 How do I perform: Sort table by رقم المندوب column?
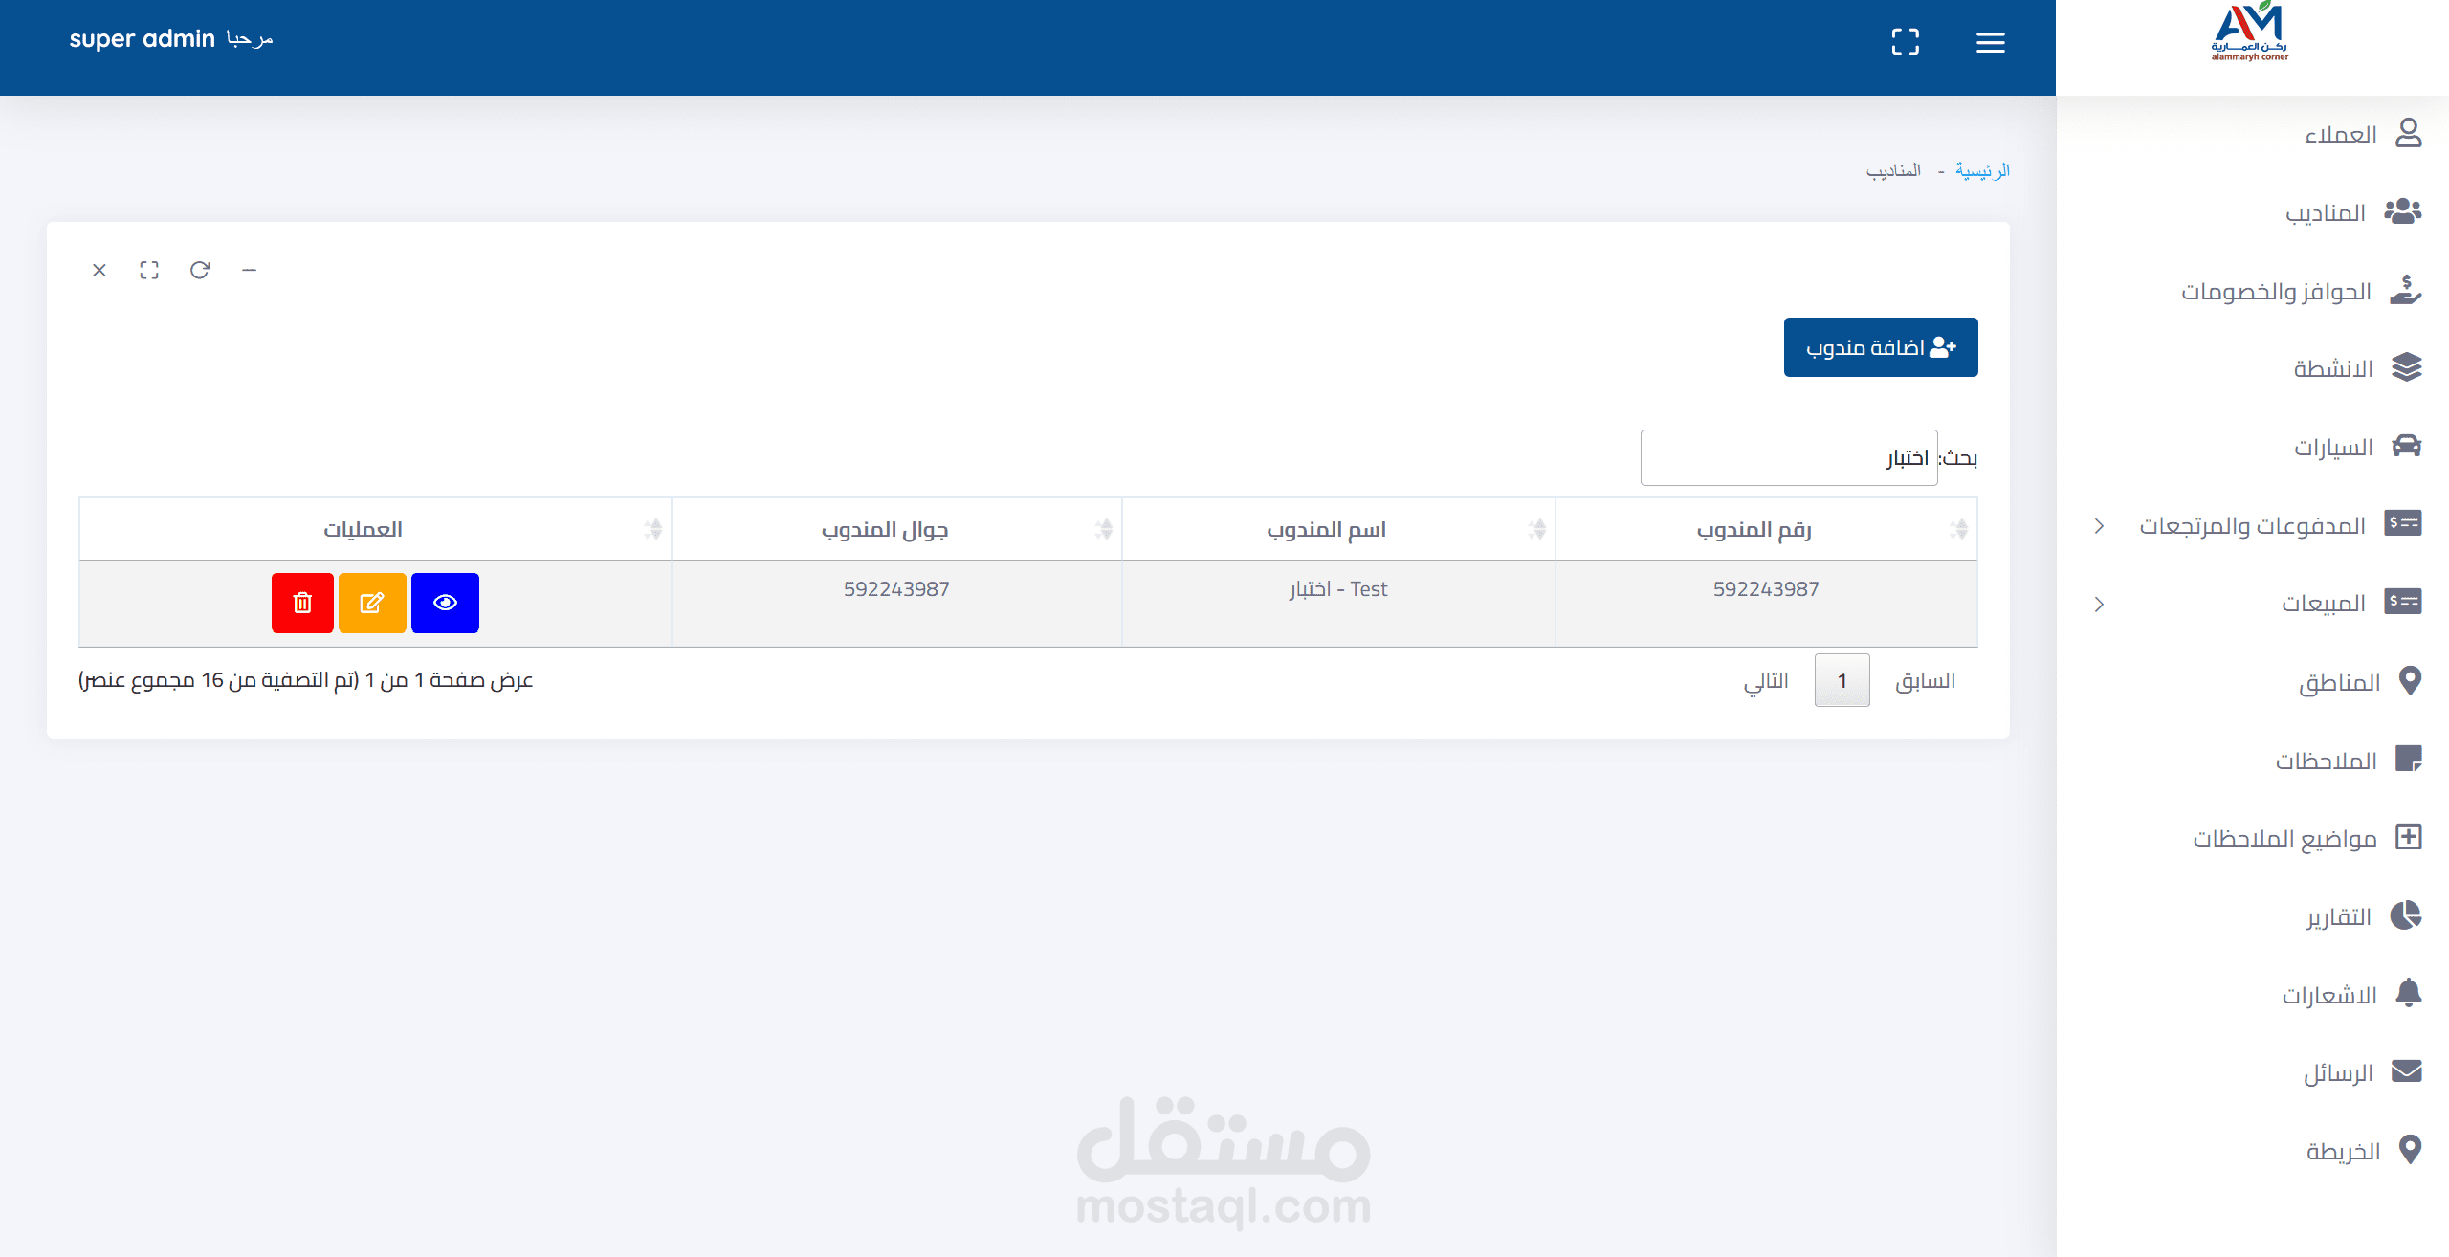[x=1754, y=529]
